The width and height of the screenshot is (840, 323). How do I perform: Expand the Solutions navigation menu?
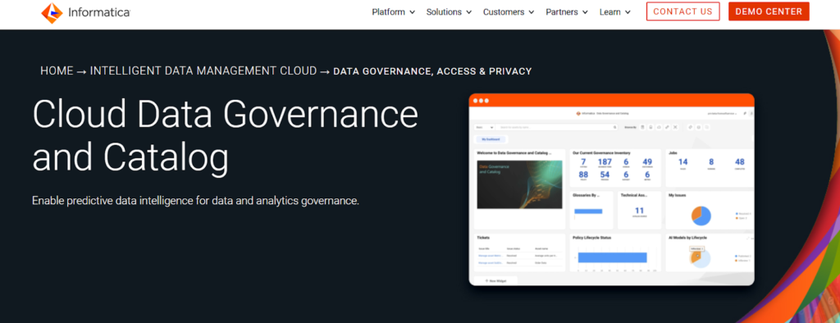[x=449, y=11]
